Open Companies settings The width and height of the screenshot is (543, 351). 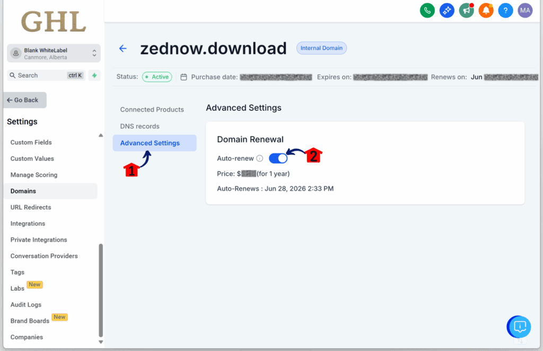click(x=27, y=337)
